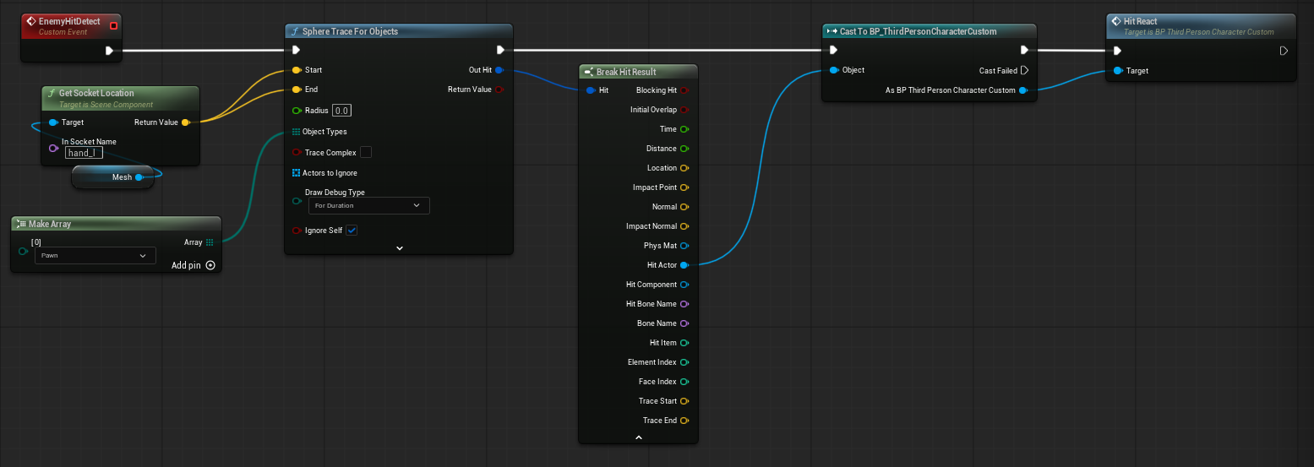Enable the Trace Complex checkbox
The height and width of the screenshot is (467, 1314).
366,153
